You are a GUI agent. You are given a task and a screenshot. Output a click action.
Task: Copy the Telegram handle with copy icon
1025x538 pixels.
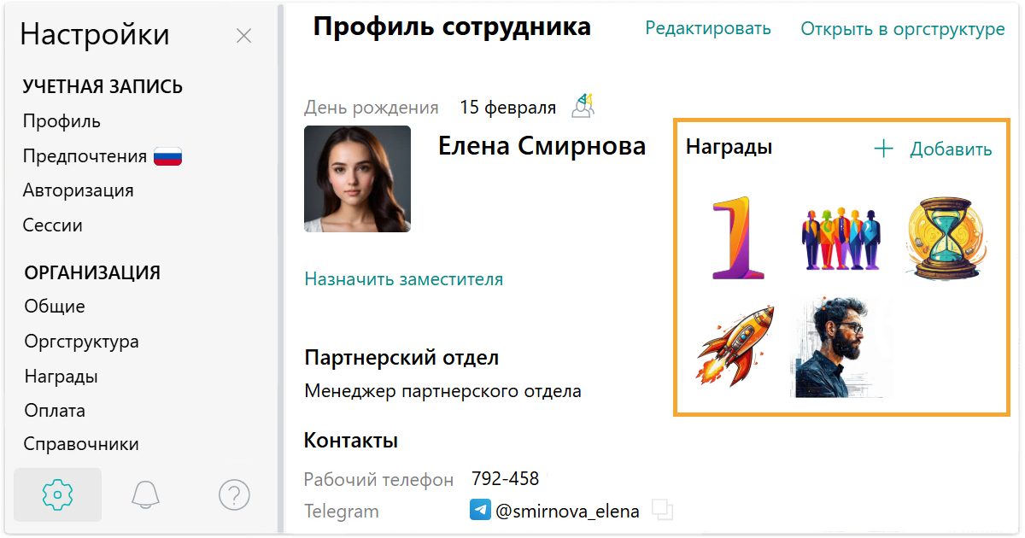click(x=662, y=511)
